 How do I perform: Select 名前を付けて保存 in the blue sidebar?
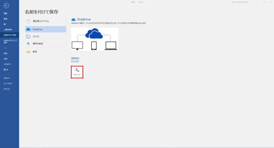[x=10, y=35]
